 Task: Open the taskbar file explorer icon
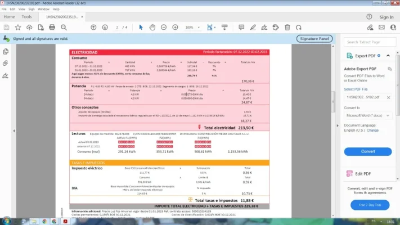click(34, 222)
